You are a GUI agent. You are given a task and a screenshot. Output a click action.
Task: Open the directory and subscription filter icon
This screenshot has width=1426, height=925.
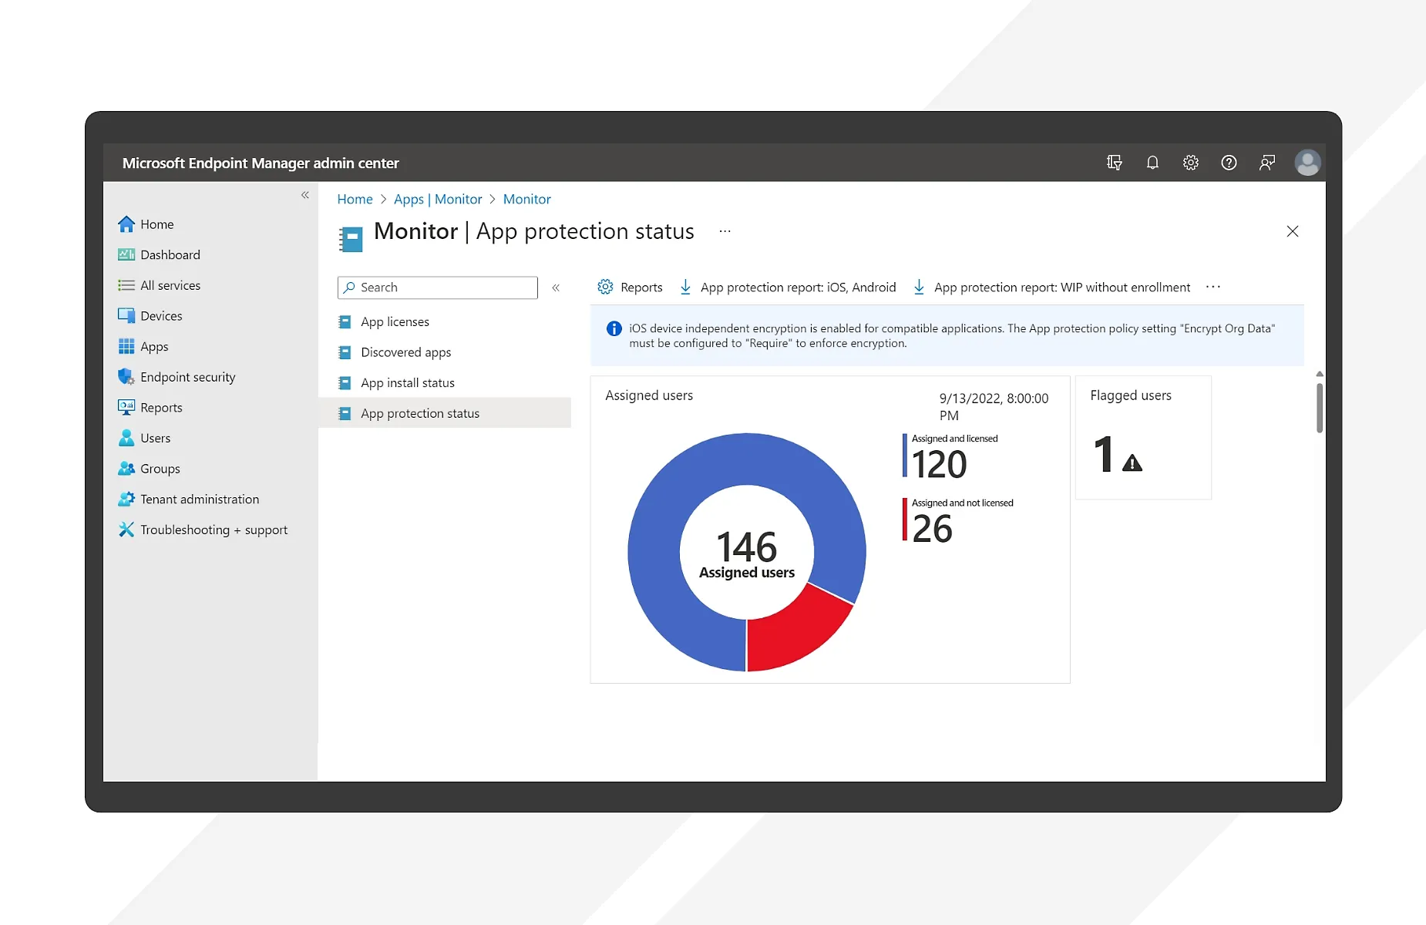[x=1114, y=163]
